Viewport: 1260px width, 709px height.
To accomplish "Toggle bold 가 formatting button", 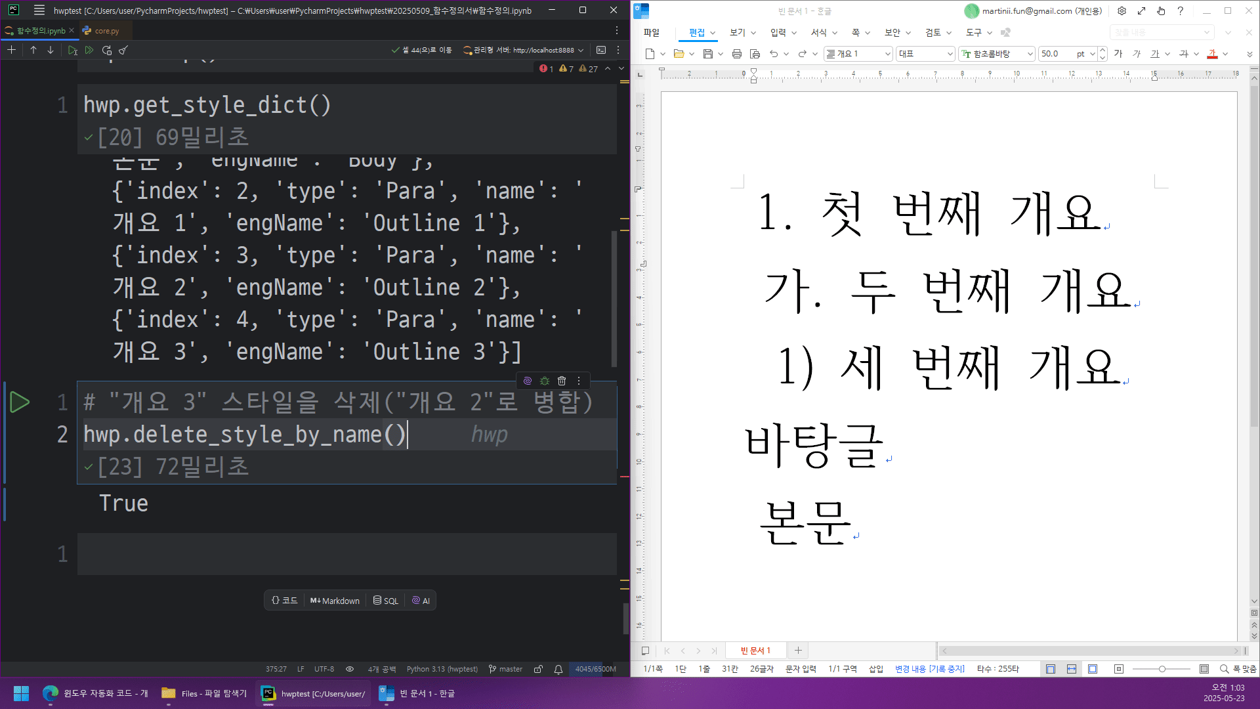I will 1118,54.
